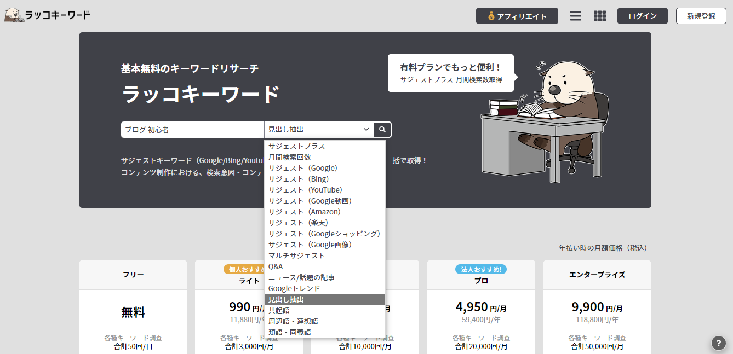The width and height of the screenshot is (733, 354).
Task: Click the Rakko Keyword otter logo
Action: (48, 15)
